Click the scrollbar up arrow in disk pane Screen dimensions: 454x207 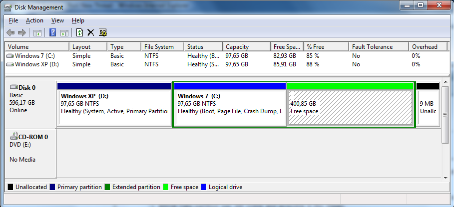click(446, 82)
